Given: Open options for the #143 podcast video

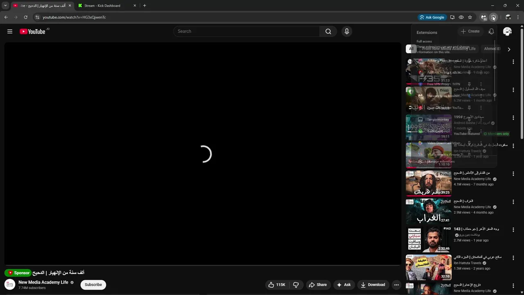Looking at the screenshot, I should (x=513, y=230).
